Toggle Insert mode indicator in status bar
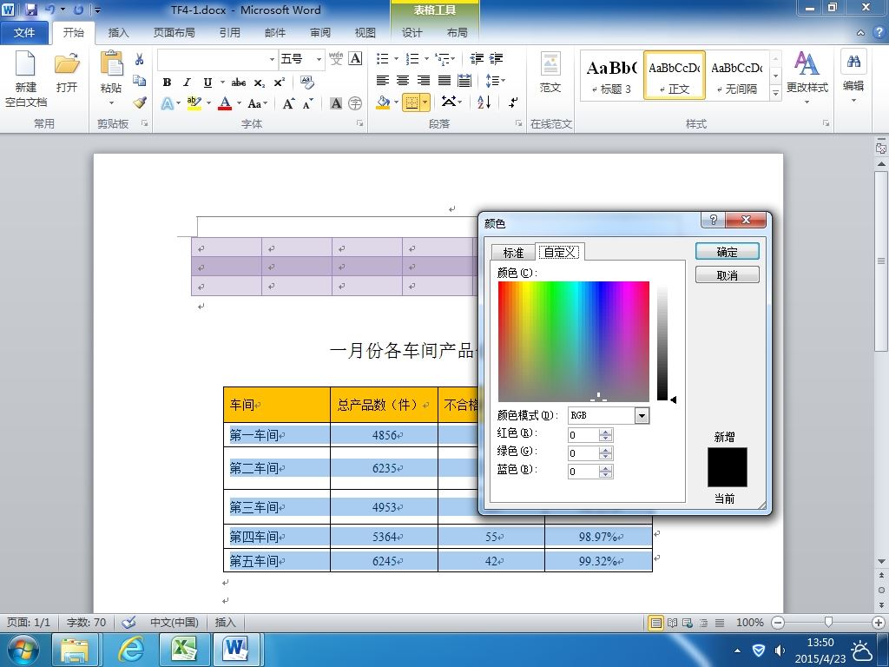 click(225, 622)
